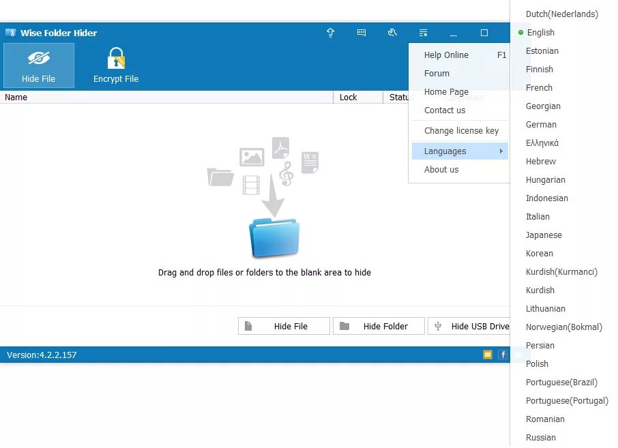Switch language to Russian
The height and width of the screenshot is (448, 618).
pyautogui.click(x=540, y=437)
